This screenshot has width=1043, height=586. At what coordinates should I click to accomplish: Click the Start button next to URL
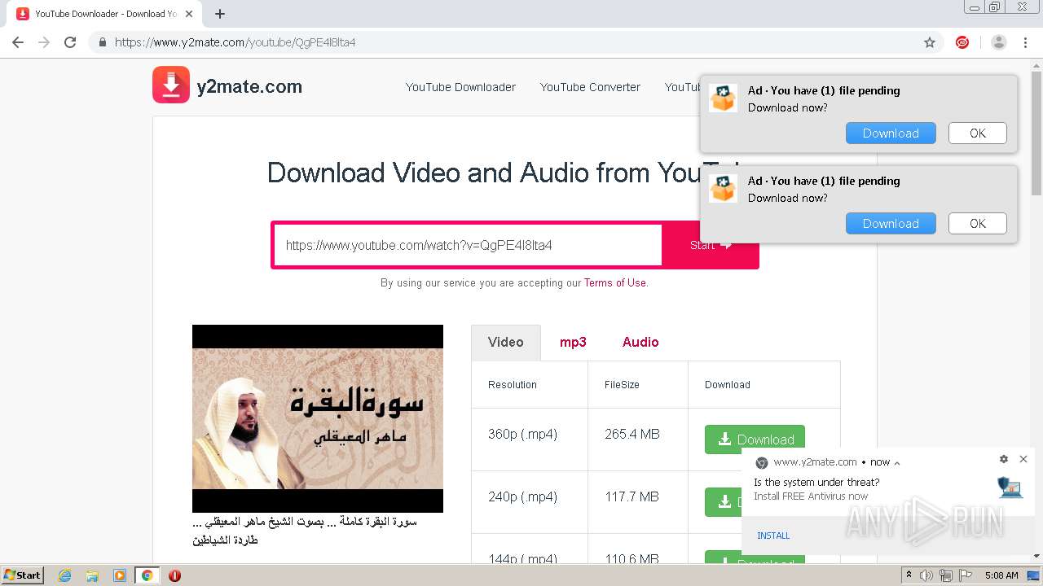pyautogui.click(x=710, y=245)
